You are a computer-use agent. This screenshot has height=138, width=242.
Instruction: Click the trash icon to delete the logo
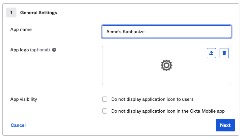pyautogui.click(x=224, y=53)
